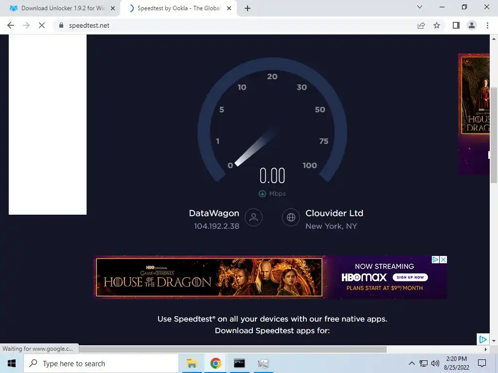The image size is (498, 373).
Task: Click the horizontal scrollbar thumb
Action: [x=232, y=349]
